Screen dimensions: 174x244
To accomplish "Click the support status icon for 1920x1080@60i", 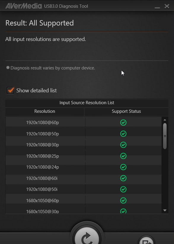I will coord(123,178).
